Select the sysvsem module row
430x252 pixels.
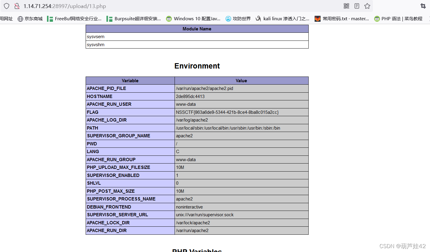pos(197,37)
